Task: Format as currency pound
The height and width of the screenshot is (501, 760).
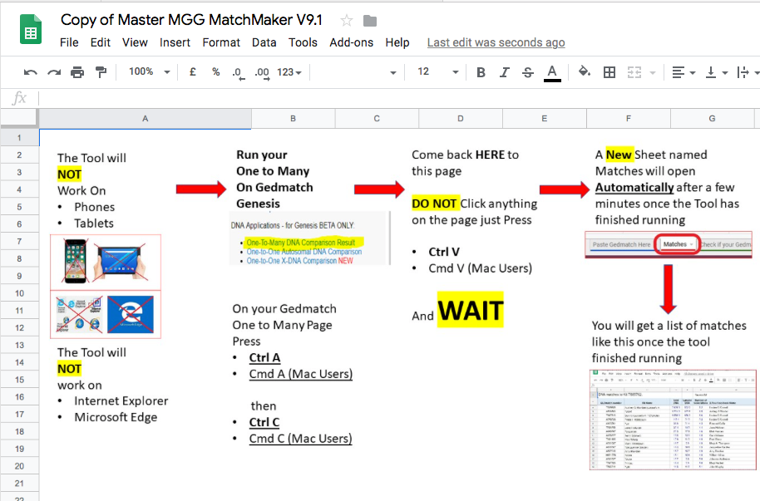Action: 192,72
